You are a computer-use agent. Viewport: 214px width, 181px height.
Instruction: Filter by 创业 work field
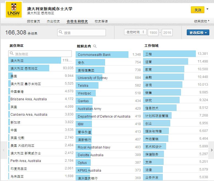[175, 123]
